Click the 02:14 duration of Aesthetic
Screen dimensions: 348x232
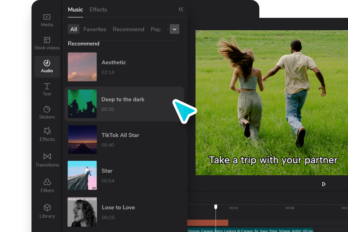[x=108, y=72]
